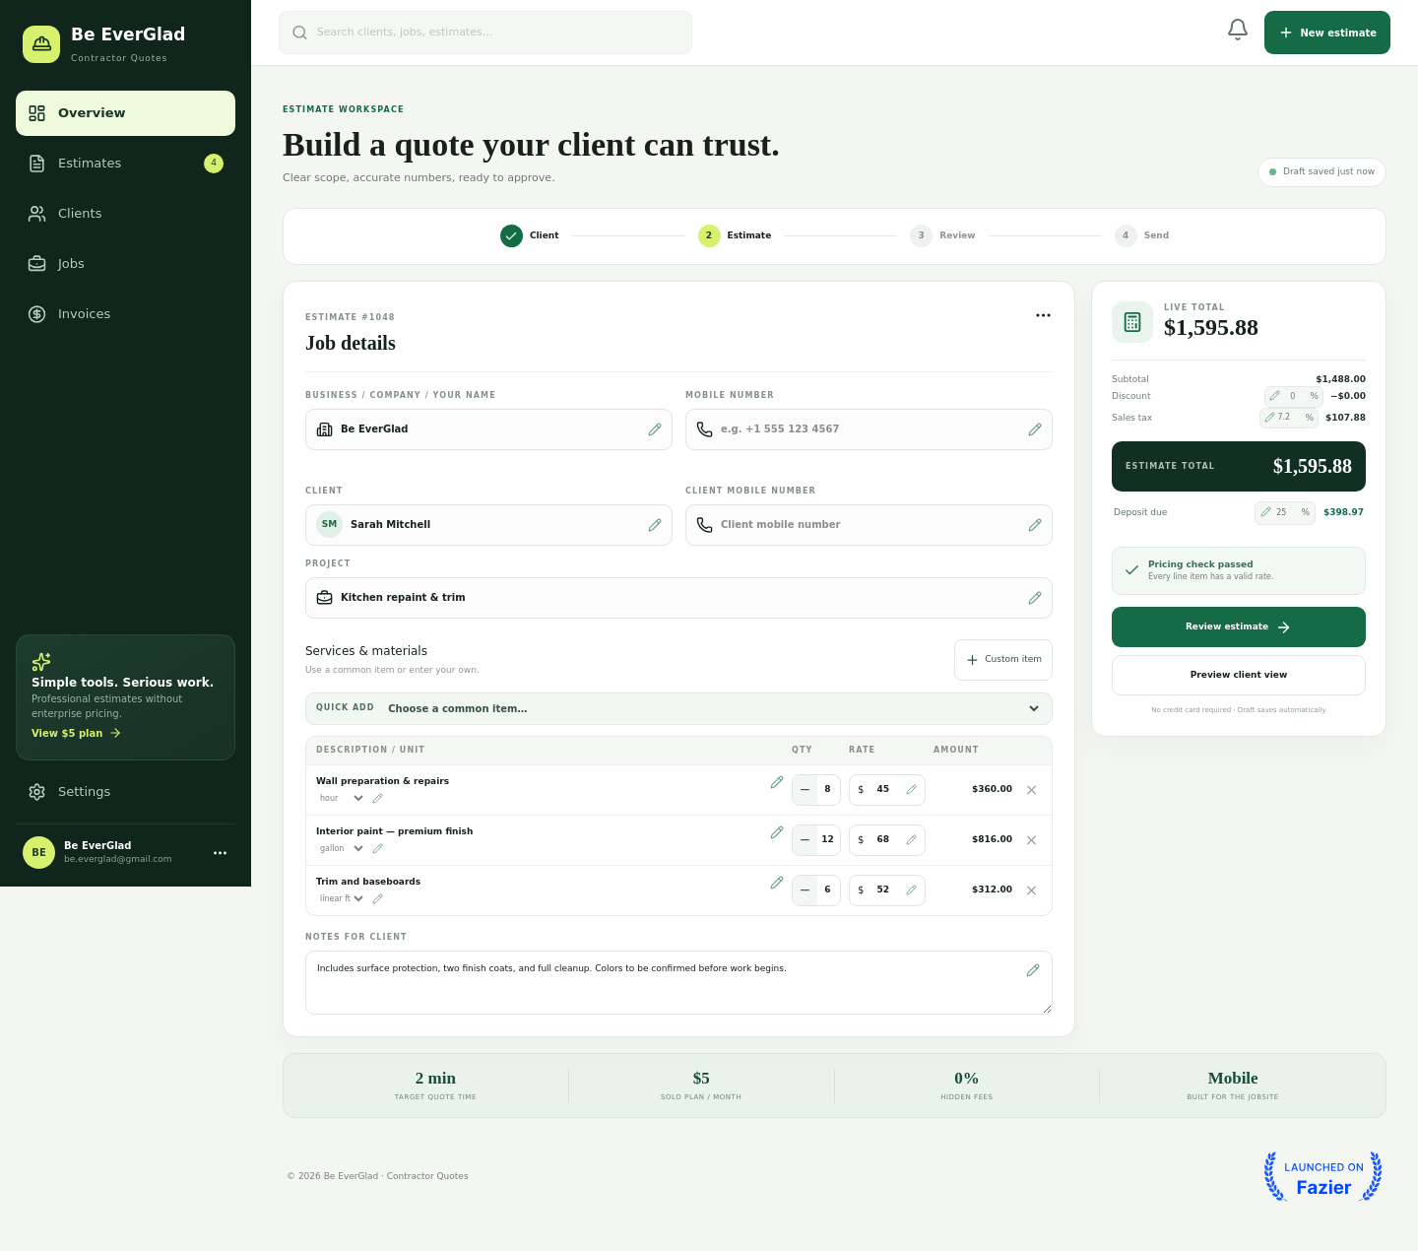Focus the search clients, jobs, estimates field
Screen dimensions: 1418x1251
tap(485, 33)
